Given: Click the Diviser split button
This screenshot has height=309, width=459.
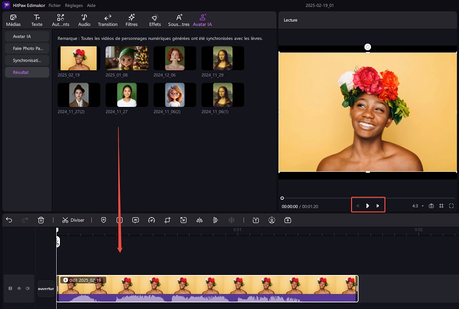Looking at the screenshot, I should click(x=73, y=220).
